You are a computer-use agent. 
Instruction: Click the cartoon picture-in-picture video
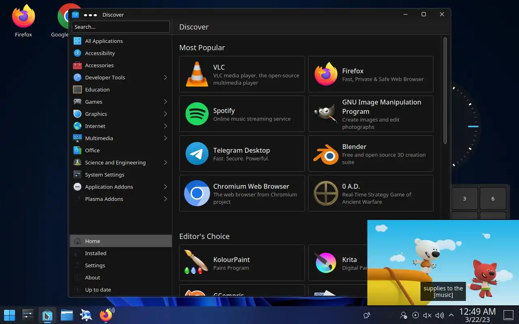tap(443, 262)
